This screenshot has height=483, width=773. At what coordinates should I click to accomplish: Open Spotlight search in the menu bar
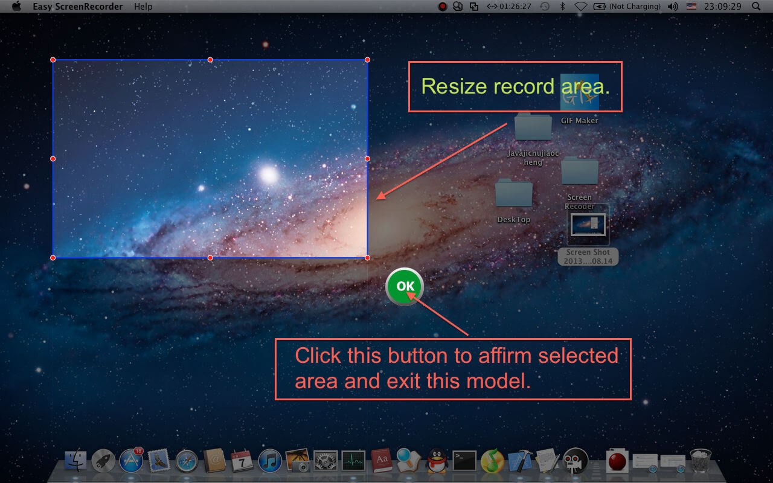tap(755, 6)
